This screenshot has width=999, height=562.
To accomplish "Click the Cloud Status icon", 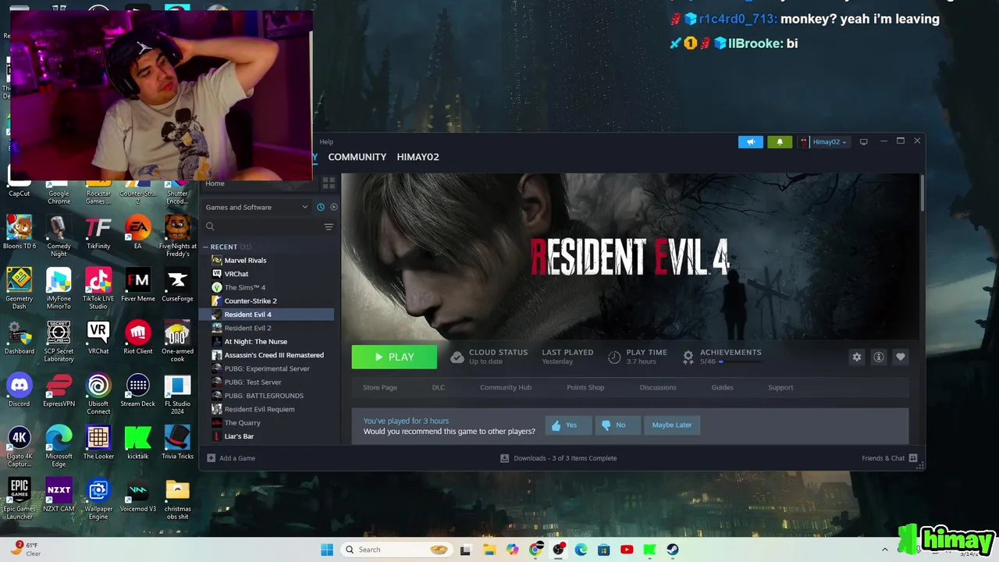I will pyautogui.click(x=457, y=357).
